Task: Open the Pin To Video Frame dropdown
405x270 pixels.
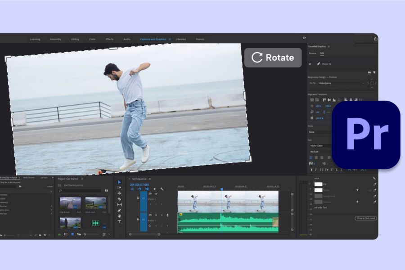Action: tap(341, 83)
